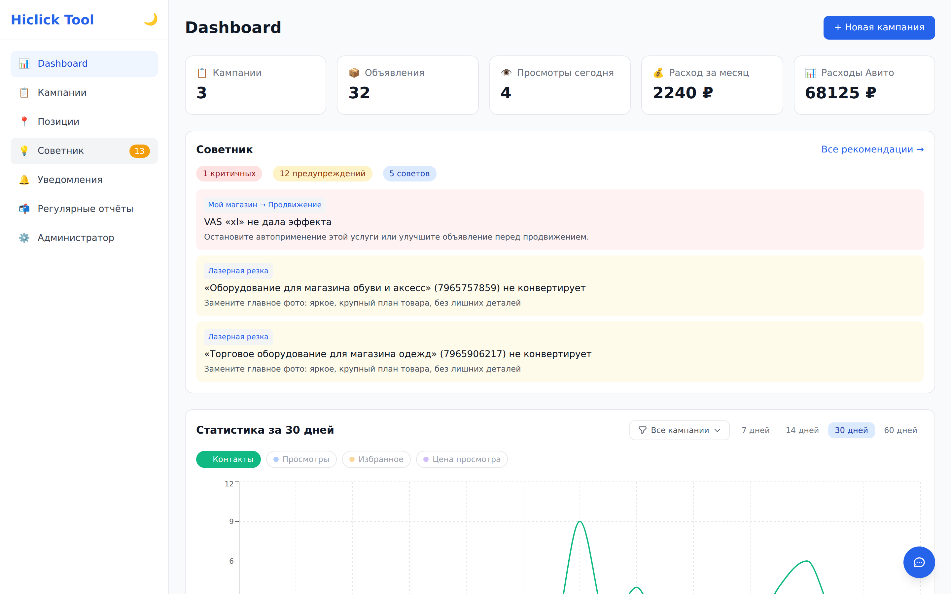
Task: Click the Советник section heading
Action: 225,150
